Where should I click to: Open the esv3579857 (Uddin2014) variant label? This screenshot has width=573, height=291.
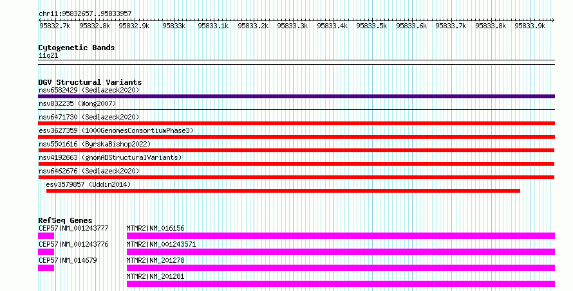pos(88,184)
